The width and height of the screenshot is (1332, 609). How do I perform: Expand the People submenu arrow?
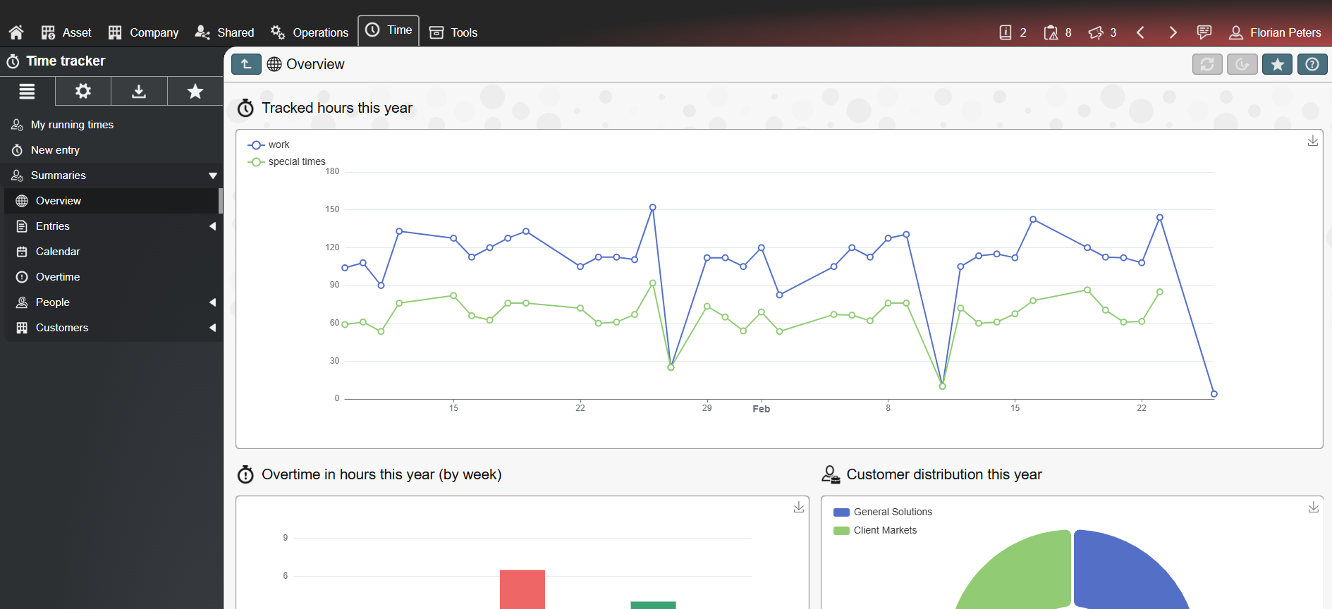(212, 302)
